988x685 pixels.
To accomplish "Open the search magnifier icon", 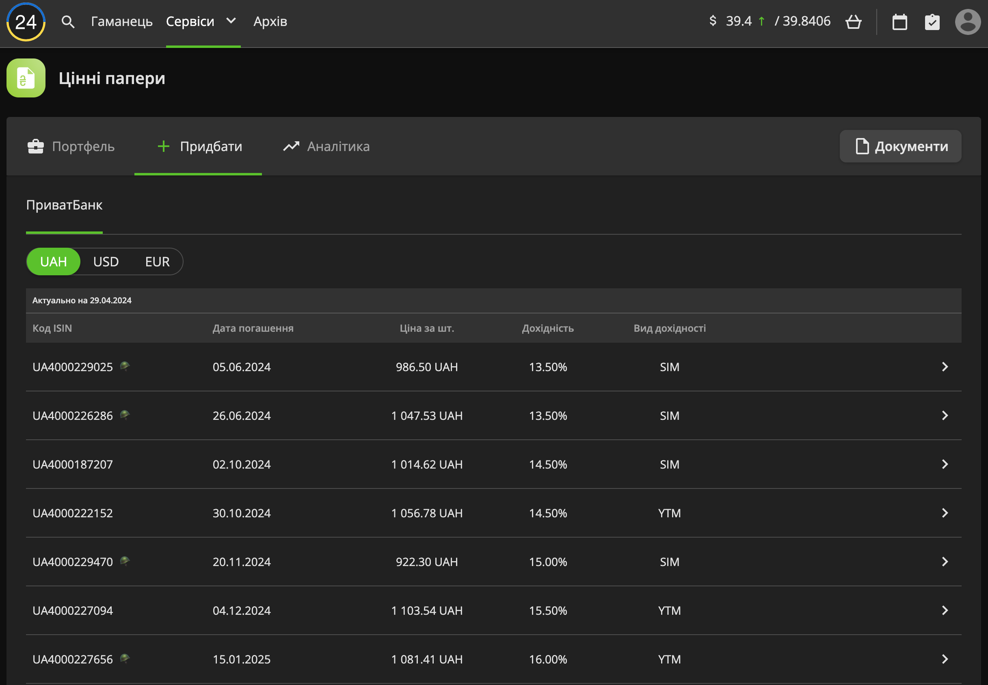I will 68,22.
